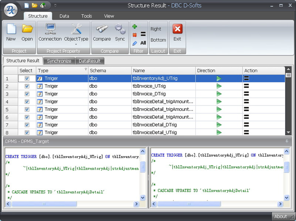Click the Sync gears icon
Image resolution: width=296 pixels, height=221 pixels.
120,29
